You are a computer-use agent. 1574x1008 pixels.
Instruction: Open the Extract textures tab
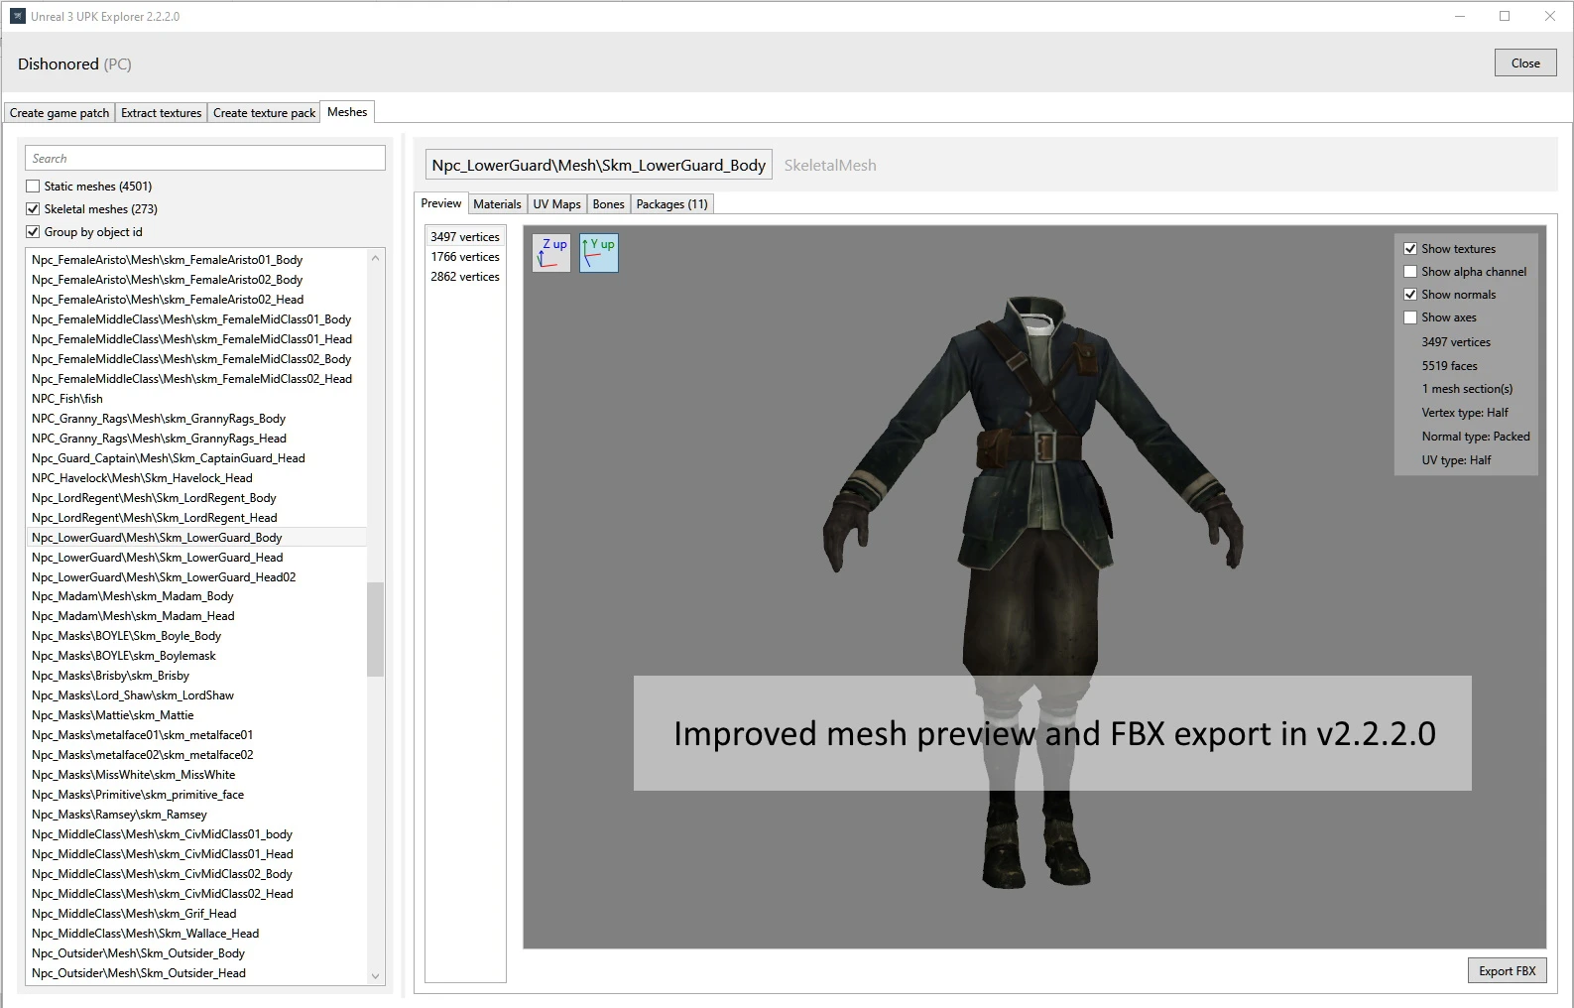click(161, 113)
